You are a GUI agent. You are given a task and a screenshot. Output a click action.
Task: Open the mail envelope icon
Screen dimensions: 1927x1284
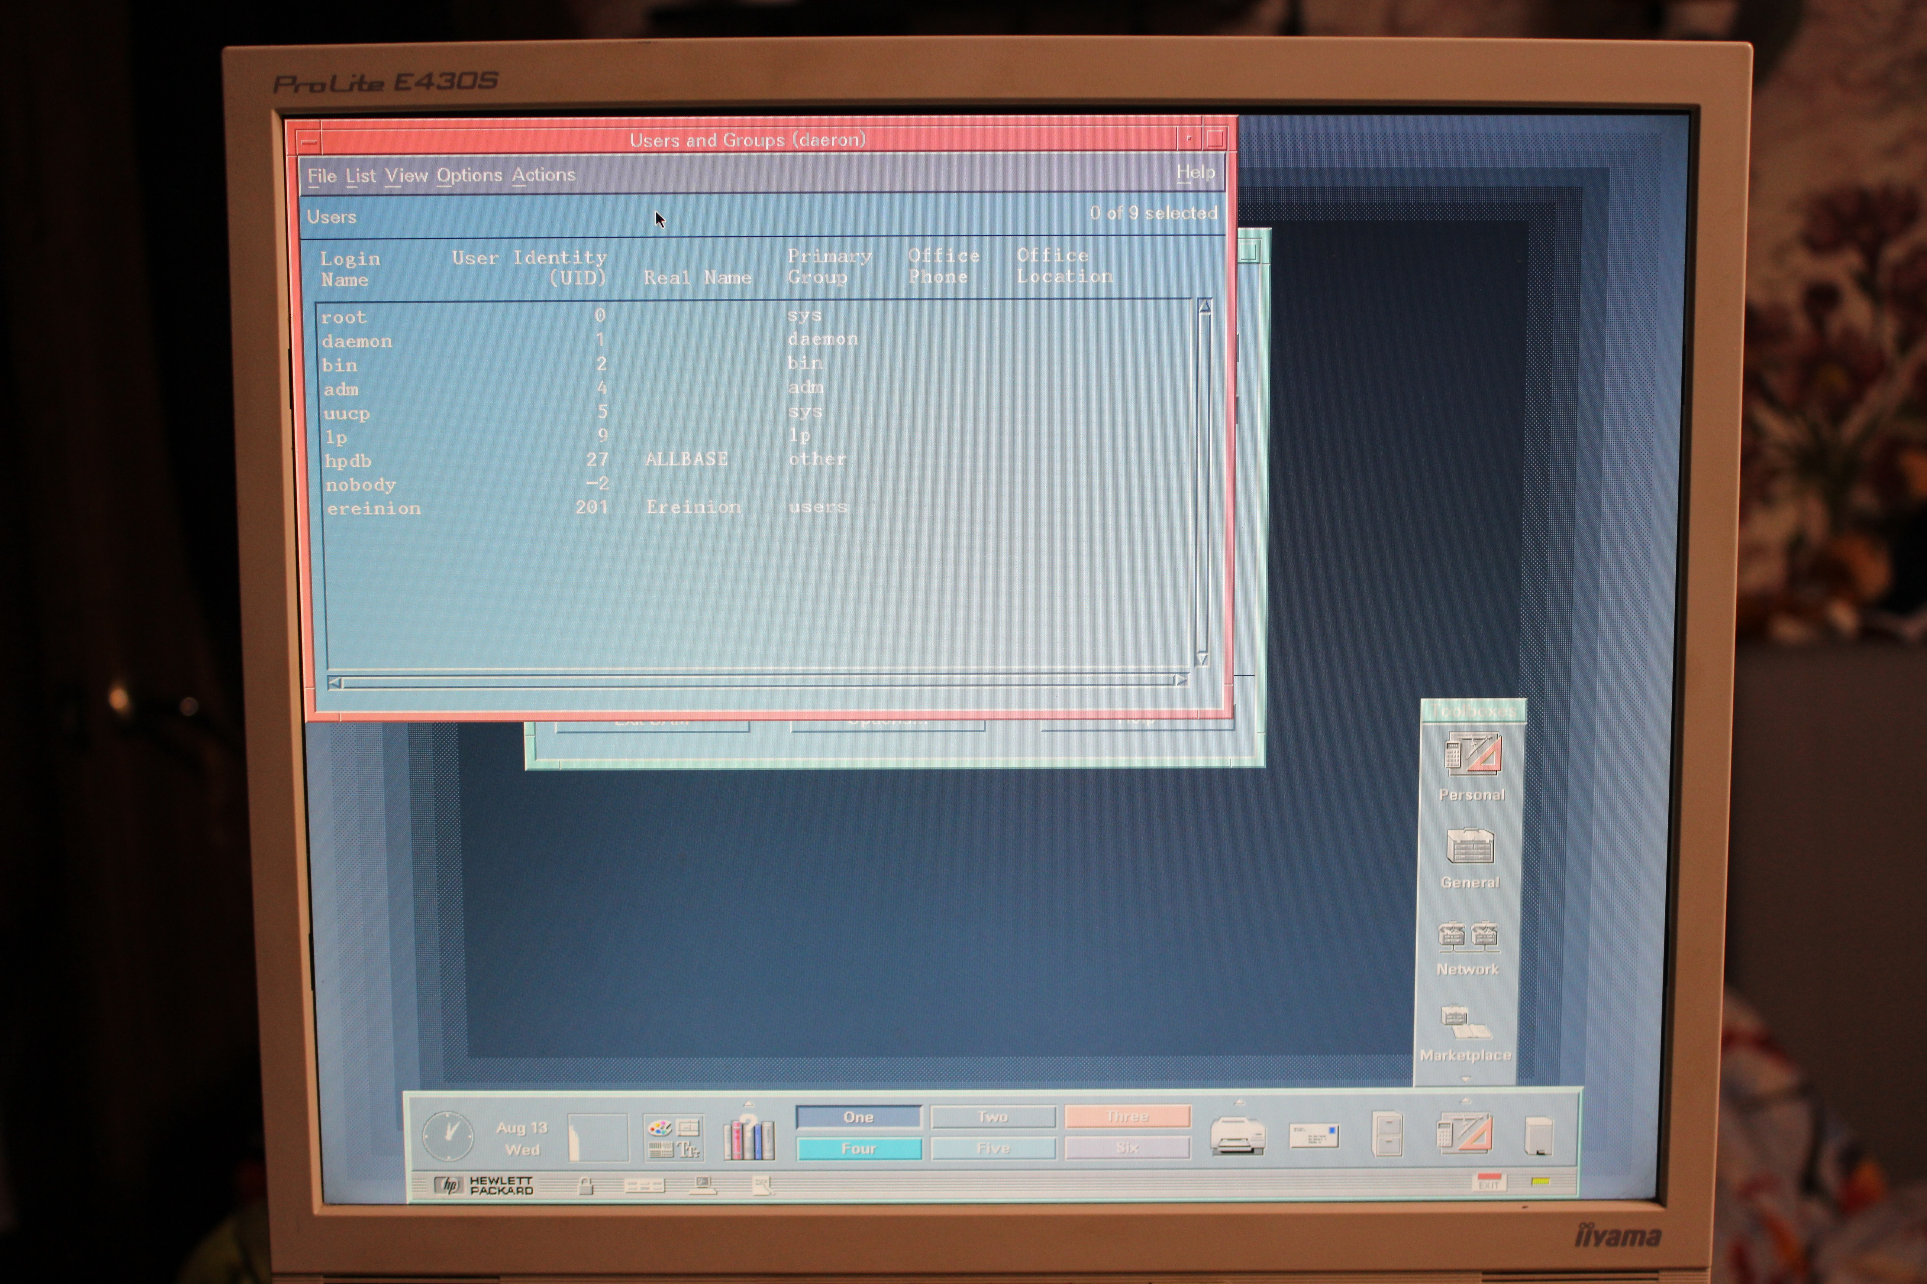1313,1136
